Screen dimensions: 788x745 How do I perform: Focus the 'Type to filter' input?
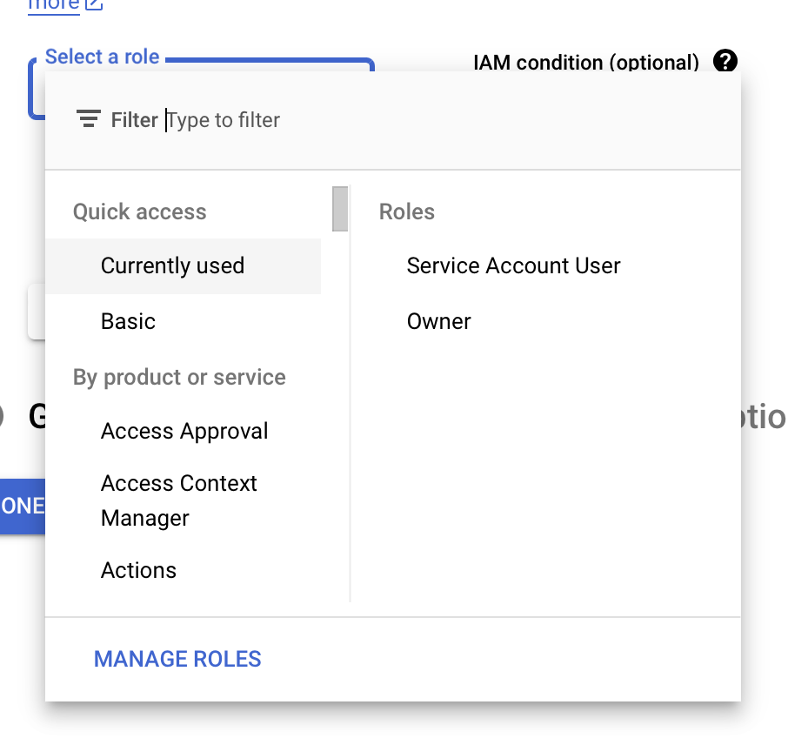click(x=224, y=120)
